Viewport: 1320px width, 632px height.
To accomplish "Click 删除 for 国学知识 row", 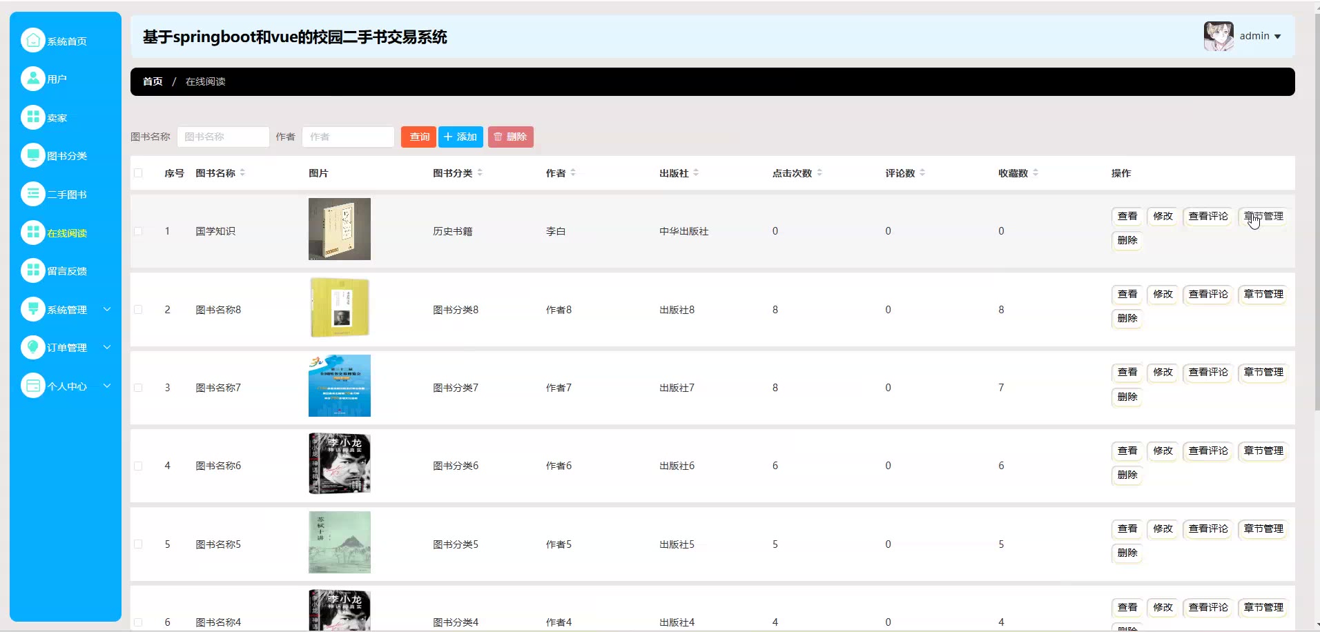I will [x=1127, y=240].
